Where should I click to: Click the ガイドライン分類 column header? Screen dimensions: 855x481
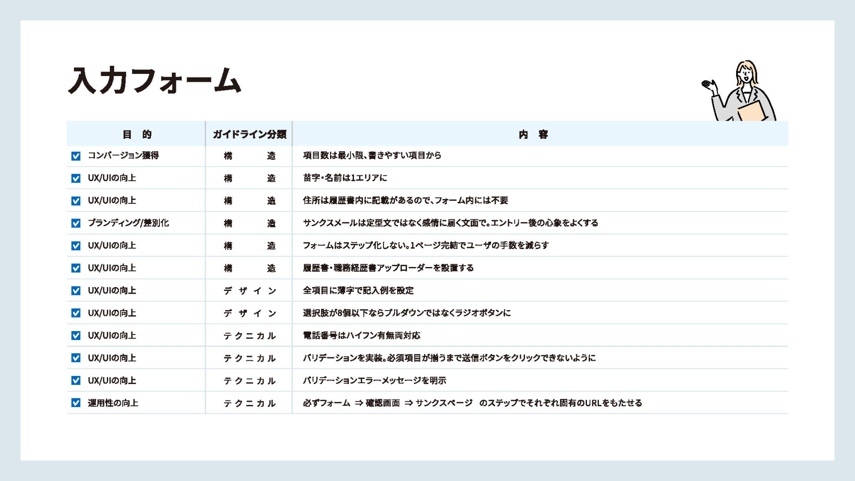tap(249, 134)
